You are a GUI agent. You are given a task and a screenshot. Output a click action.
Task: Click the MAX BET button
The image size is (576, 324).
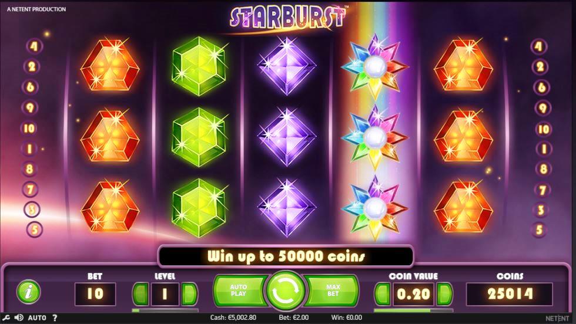pos(331,291)
